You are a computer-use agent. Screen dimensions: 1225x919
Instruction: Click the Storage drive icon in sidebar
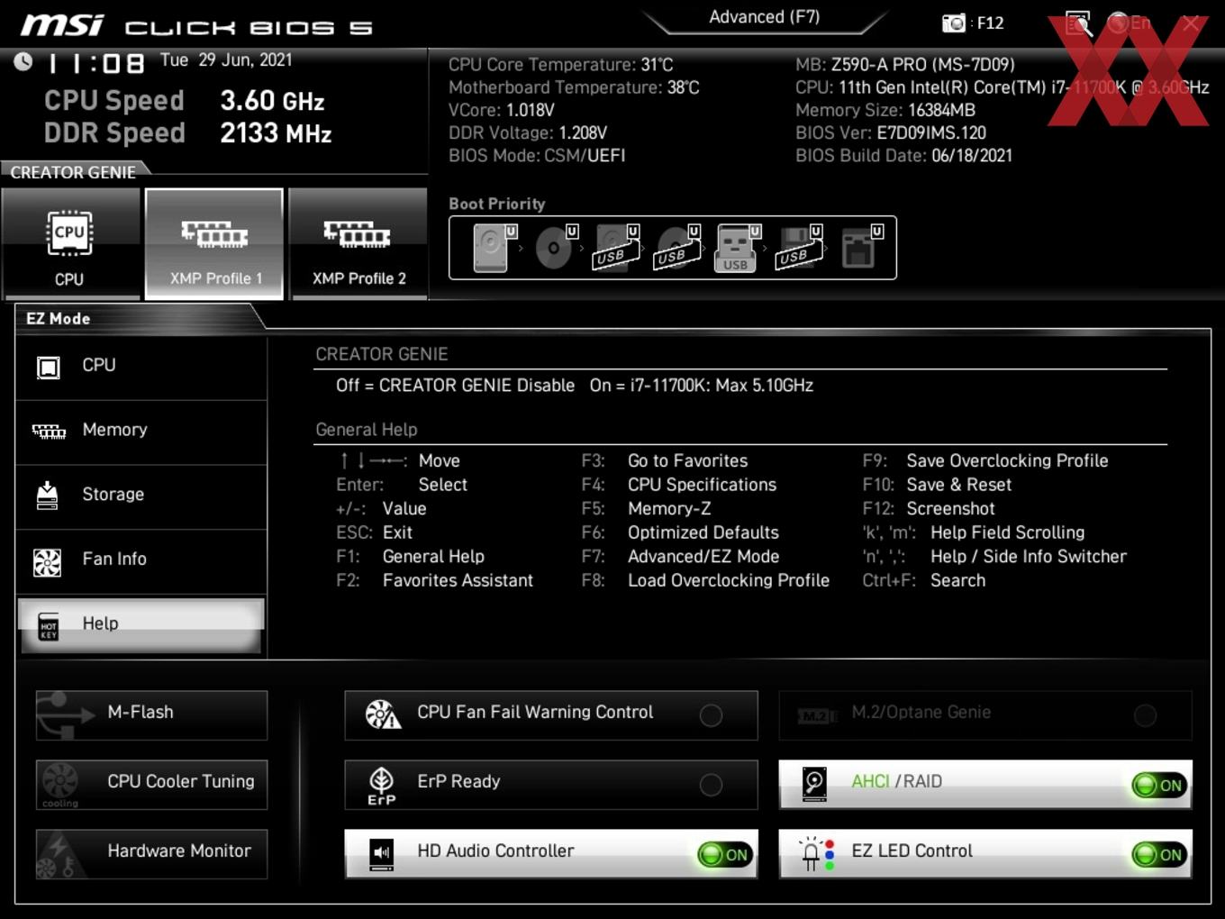coord(47,495)
